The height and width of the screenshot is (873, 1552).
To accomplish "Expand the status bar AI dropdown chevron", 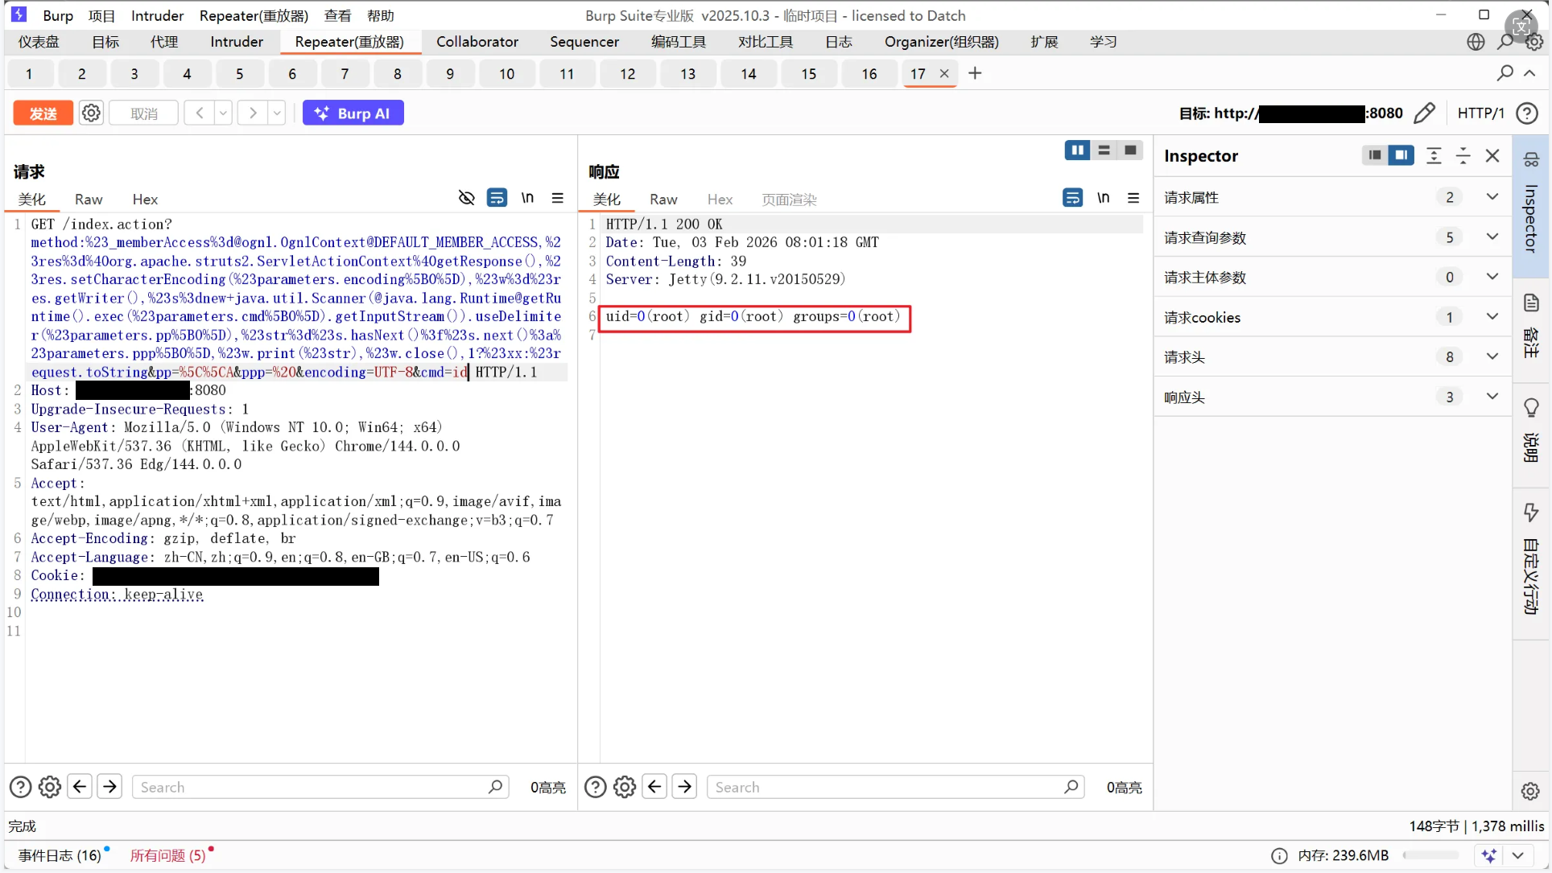I will (1517, 855).
